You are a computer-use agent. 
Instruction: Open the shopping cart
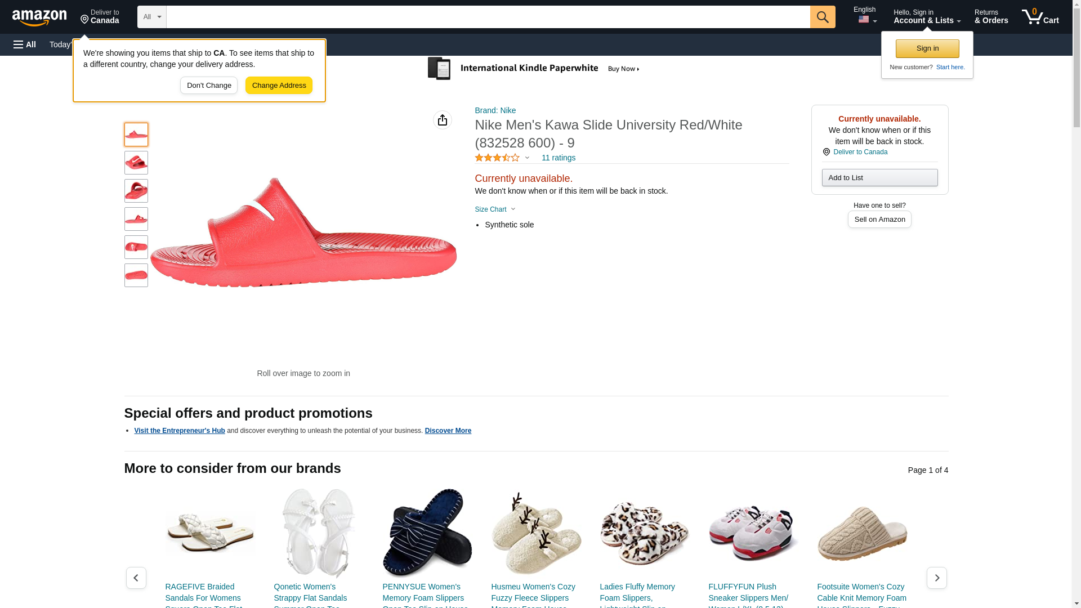1040,17
